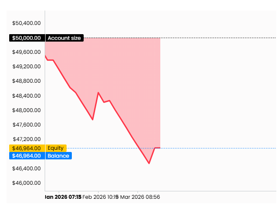Select the yellow Equity label
The image size is (279, 208).
coord(56,148)
